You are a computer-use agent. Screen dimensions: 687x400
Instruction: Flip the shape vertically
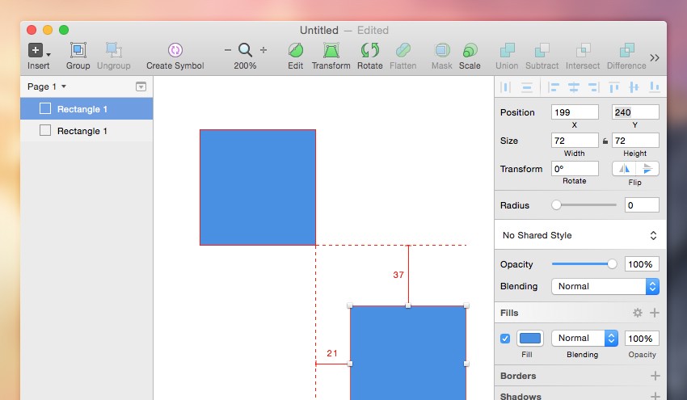point(647,169)
